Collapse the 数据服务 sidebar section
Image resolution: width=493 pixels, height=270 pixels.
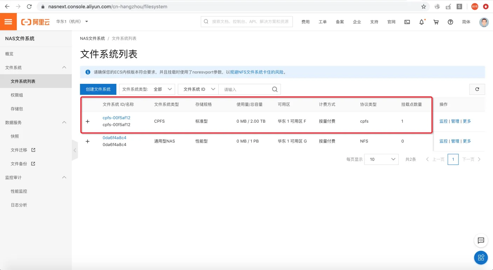(x=64, y=122)
